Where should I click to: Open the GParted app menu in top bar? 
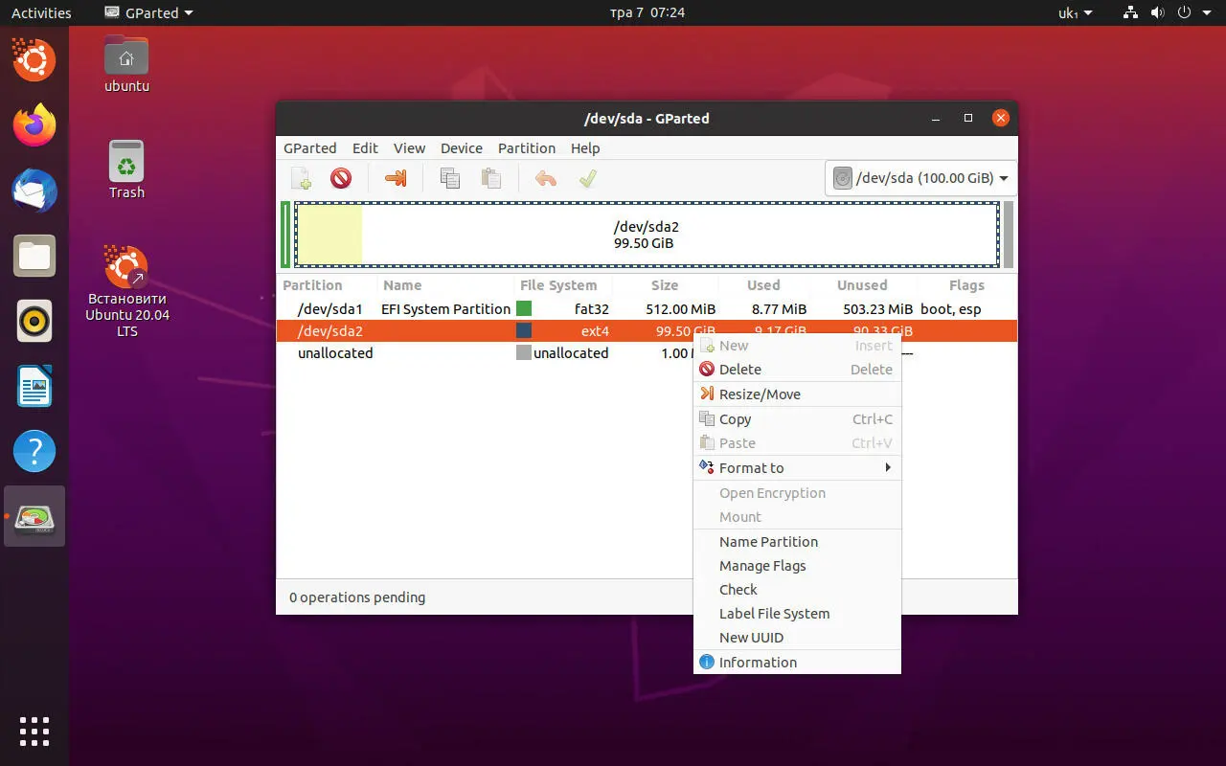click(x=148, y=12)
